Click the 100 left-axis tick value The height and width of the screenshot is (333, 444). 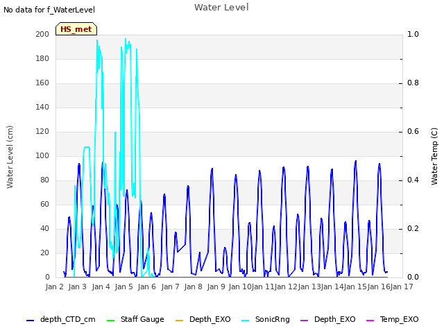42,155
